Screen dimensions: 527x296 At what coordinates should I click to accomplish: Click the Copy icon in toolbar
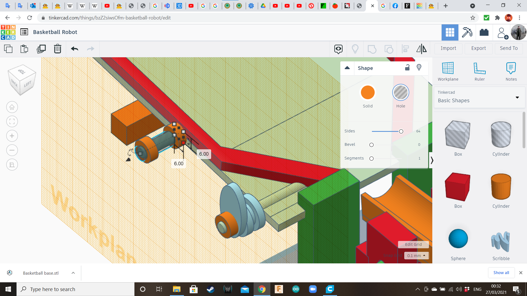click(8, 49)
